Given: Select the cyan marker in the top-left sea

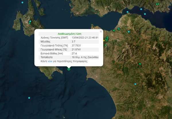Looking at the screenshot, I should (23, 3).
